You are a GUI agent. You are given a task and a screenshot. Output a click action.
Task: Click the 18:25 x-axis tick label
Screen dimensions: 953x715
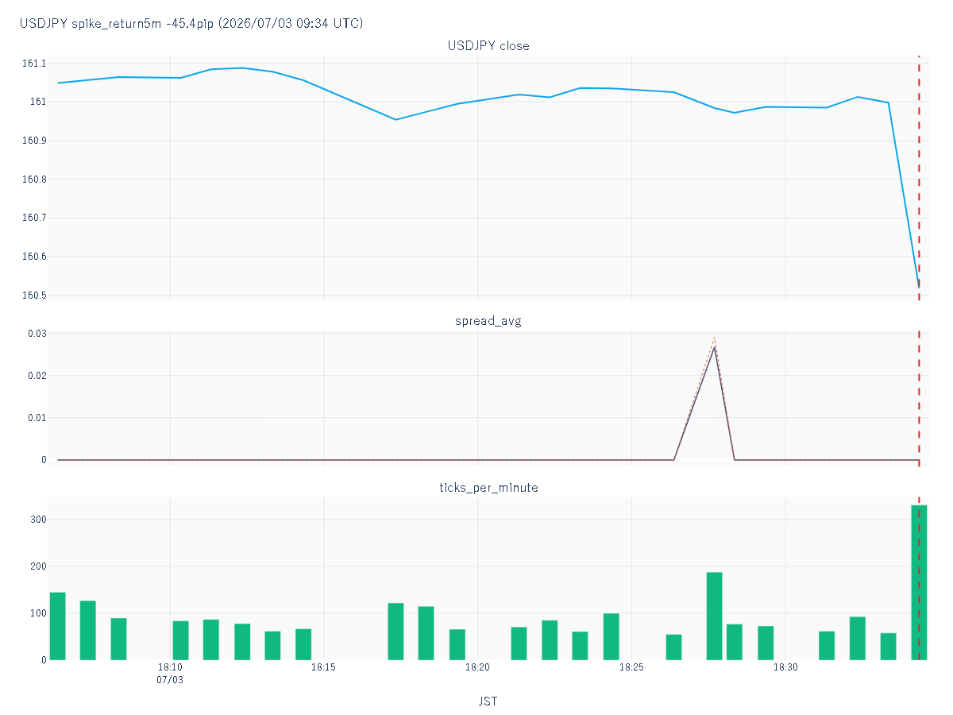[x=631, y=668]
